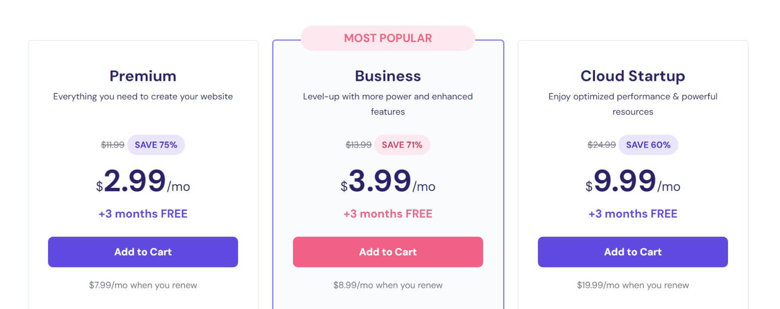
Task: Click Add to Cart for the Business plan
Action: 388,252
